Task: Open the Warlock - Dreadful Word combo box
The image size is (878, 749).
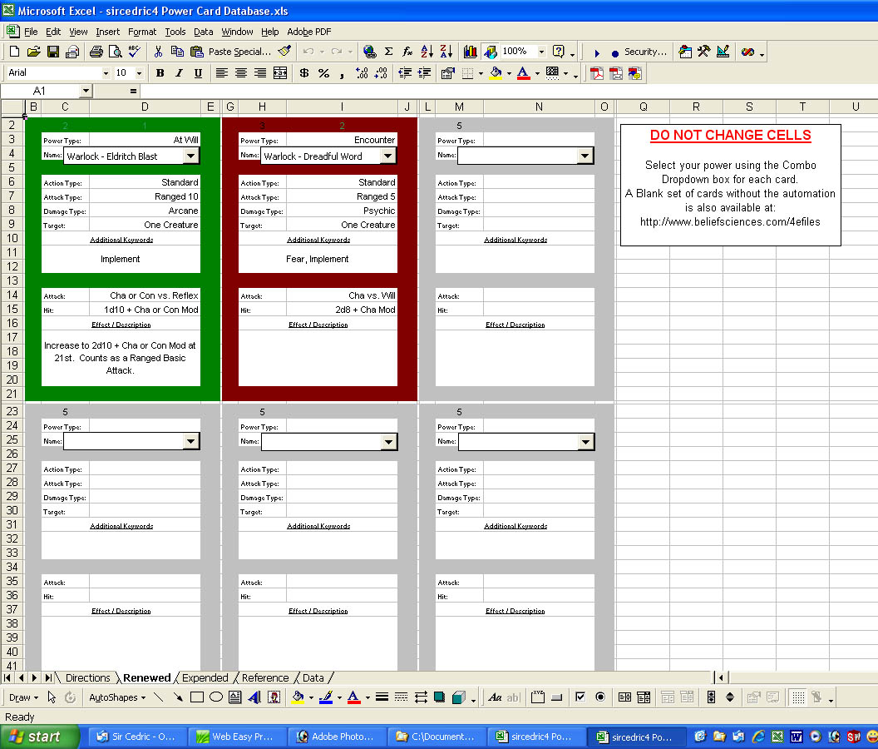Action: [x=388, y=156]
